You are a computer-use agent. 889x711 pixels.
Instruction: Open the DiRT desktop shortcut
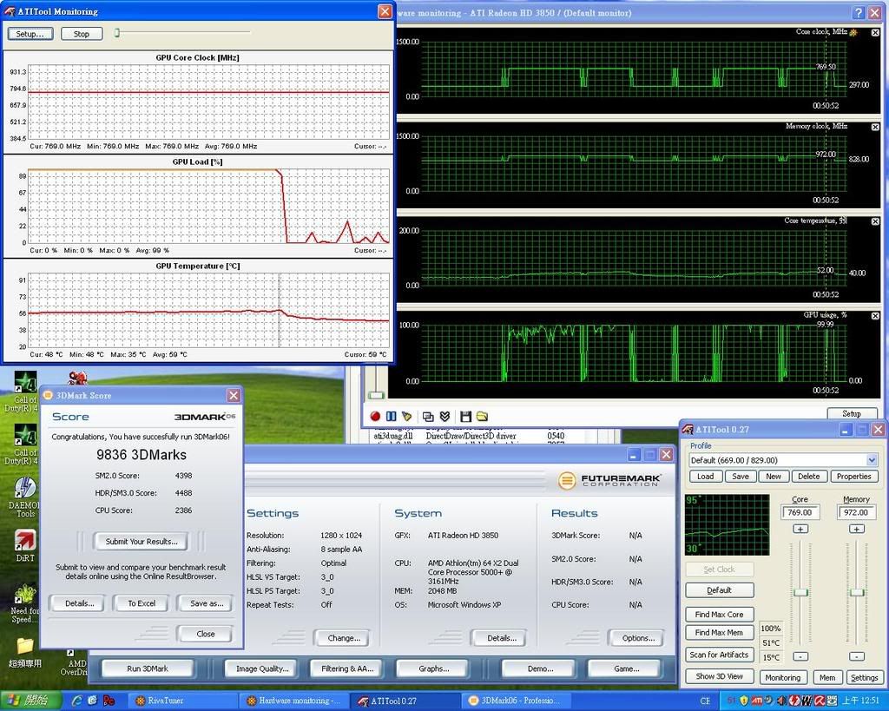[x=25, y=545]
